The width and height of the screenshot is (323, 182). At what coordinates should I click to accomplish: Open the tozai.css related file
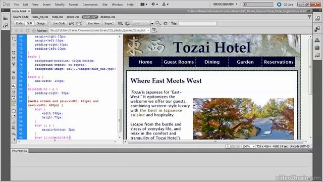point(58,17)
